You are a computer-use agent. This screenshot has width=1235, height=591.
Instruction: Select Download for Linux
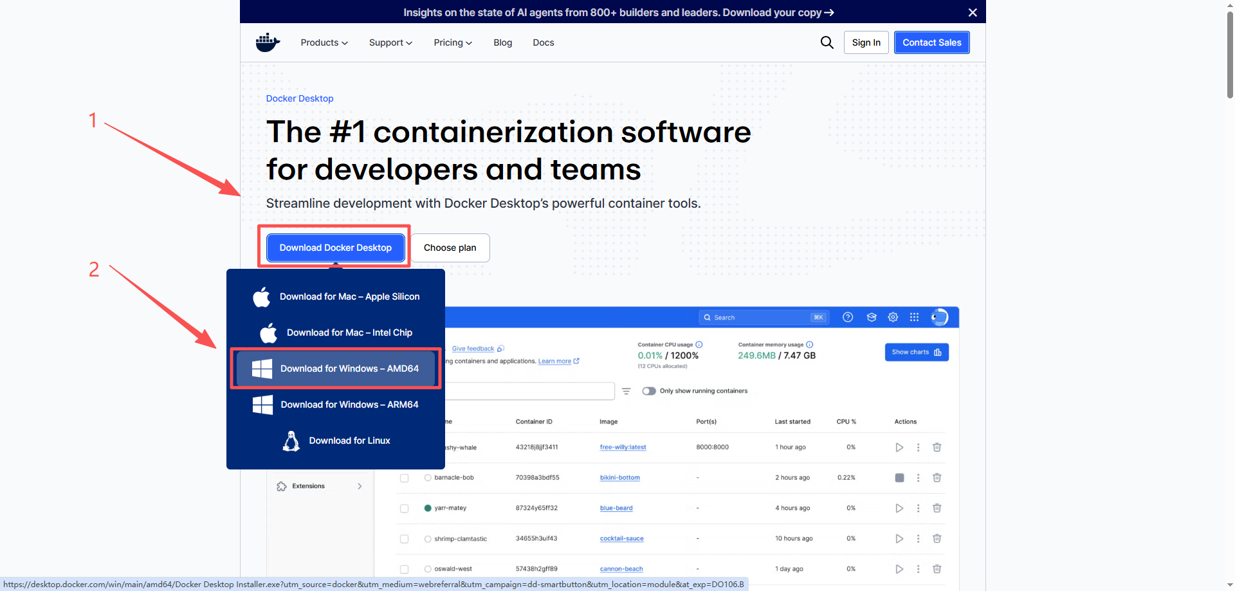[336, 441]
